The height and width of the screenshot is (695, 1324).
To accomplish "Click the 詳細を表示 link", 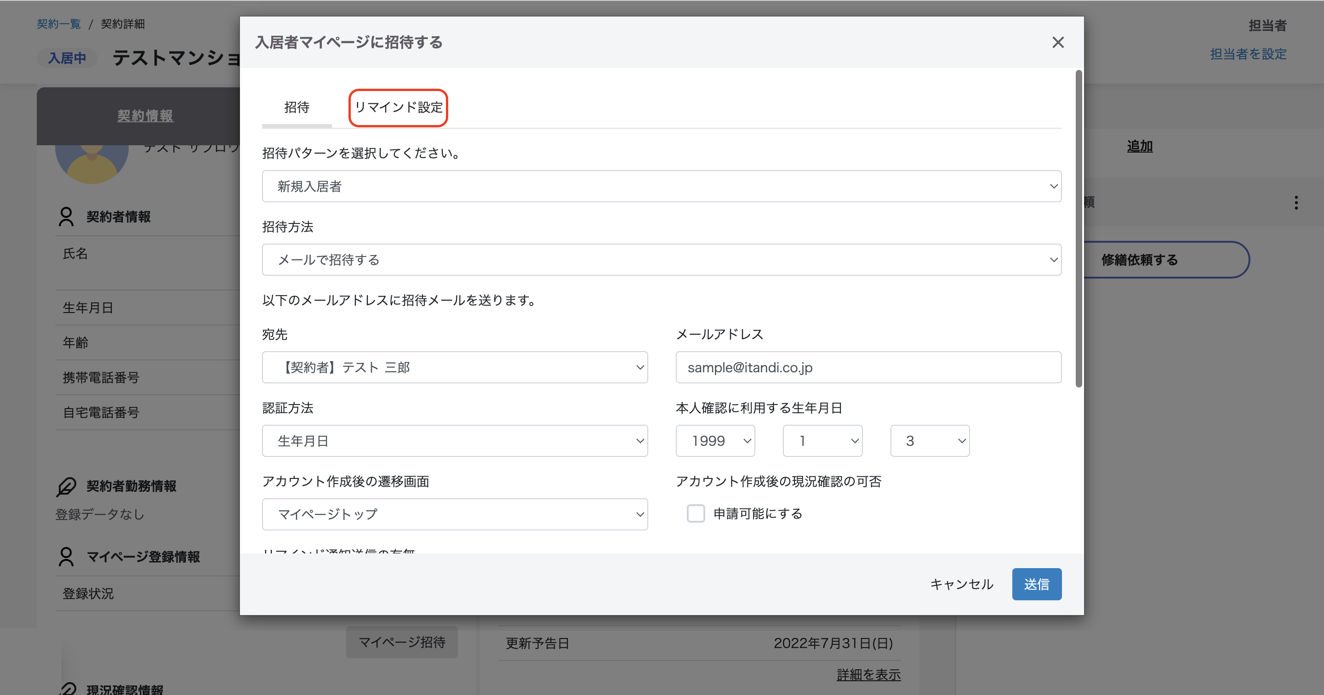I will (x=868, y=674).
